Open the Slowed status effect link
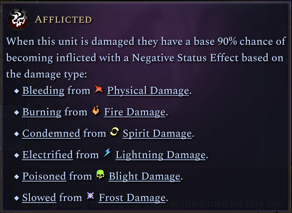292x213 pixels. click(x=39, y=198)
